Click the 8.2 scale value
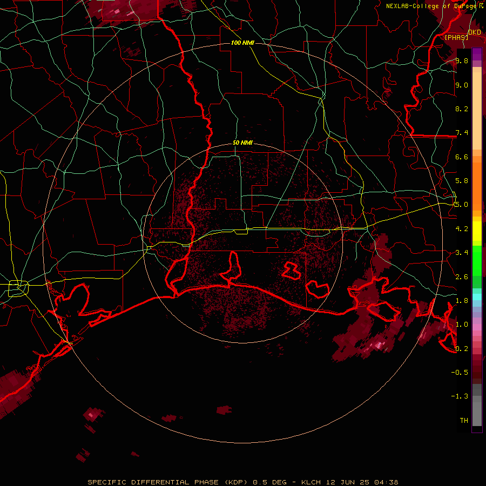This screenshot has height=486, width=486. pyautogui.click(x=462, y=109)
